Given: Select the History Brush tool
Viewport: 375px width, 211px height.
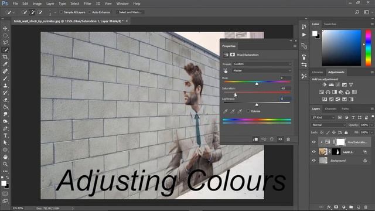Looking at the screenshot, I should tap(5, 93).
